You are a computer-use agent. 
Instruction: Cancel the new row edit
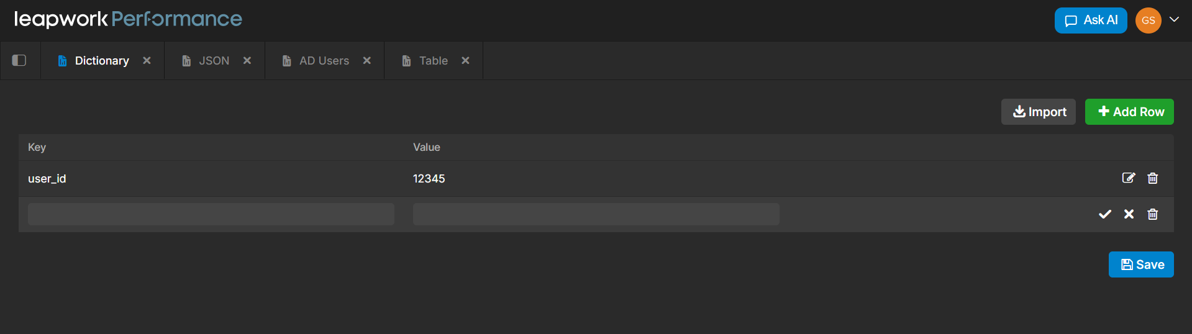point(1129,214)
